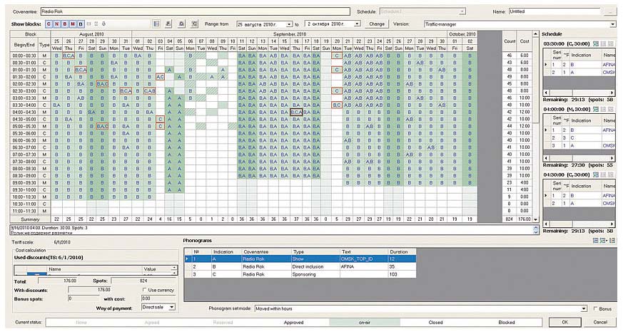Click up arrow in Used discounts list scrollbar
The image size is (623, 334).
pos(173,268)
